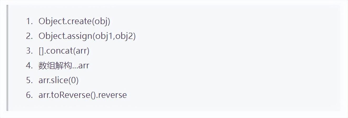Click the Object.create(obj) list item
The width and height of the screenshot is (348, 118).
[x=74, y=21]
